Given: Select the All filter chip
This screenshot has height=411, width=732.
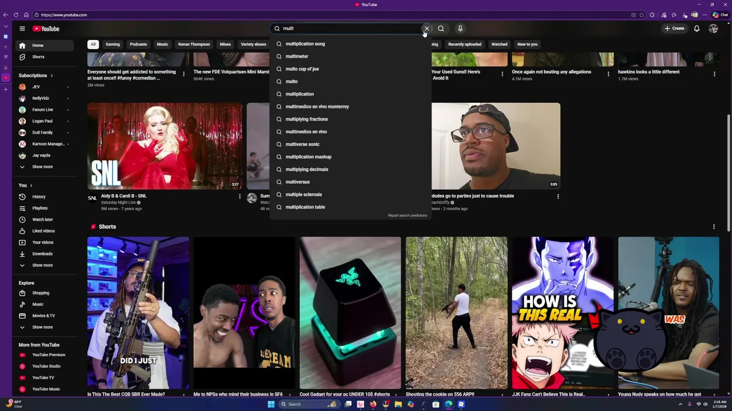Looking at the screenshot, I should click(x=93, y=44).
